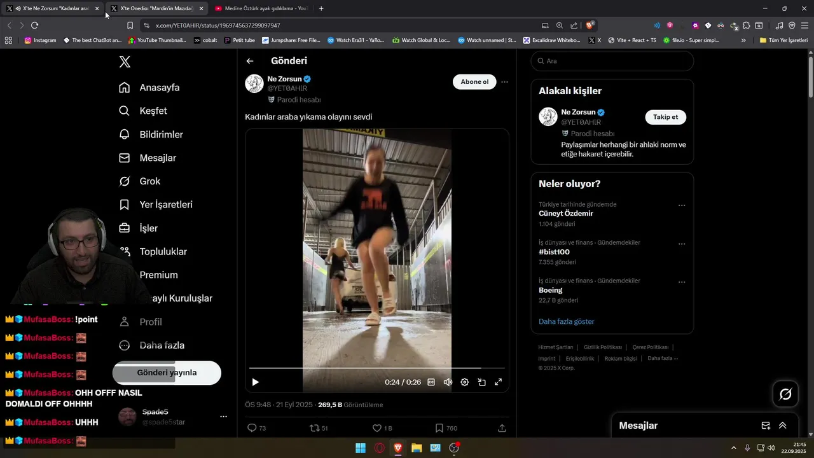Open Çerez Politikası footer link
Image resolution: width=814 pixels, height=458 pixels.
pos(651,347)
